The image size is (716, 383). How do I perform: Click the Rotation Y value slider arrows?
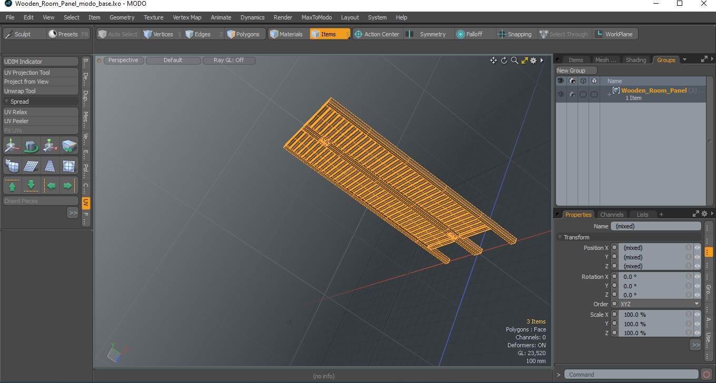pos(698,286)
